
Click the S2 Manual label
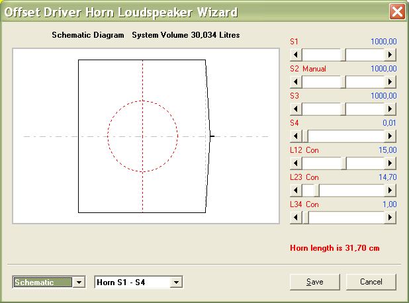[308, 69]
